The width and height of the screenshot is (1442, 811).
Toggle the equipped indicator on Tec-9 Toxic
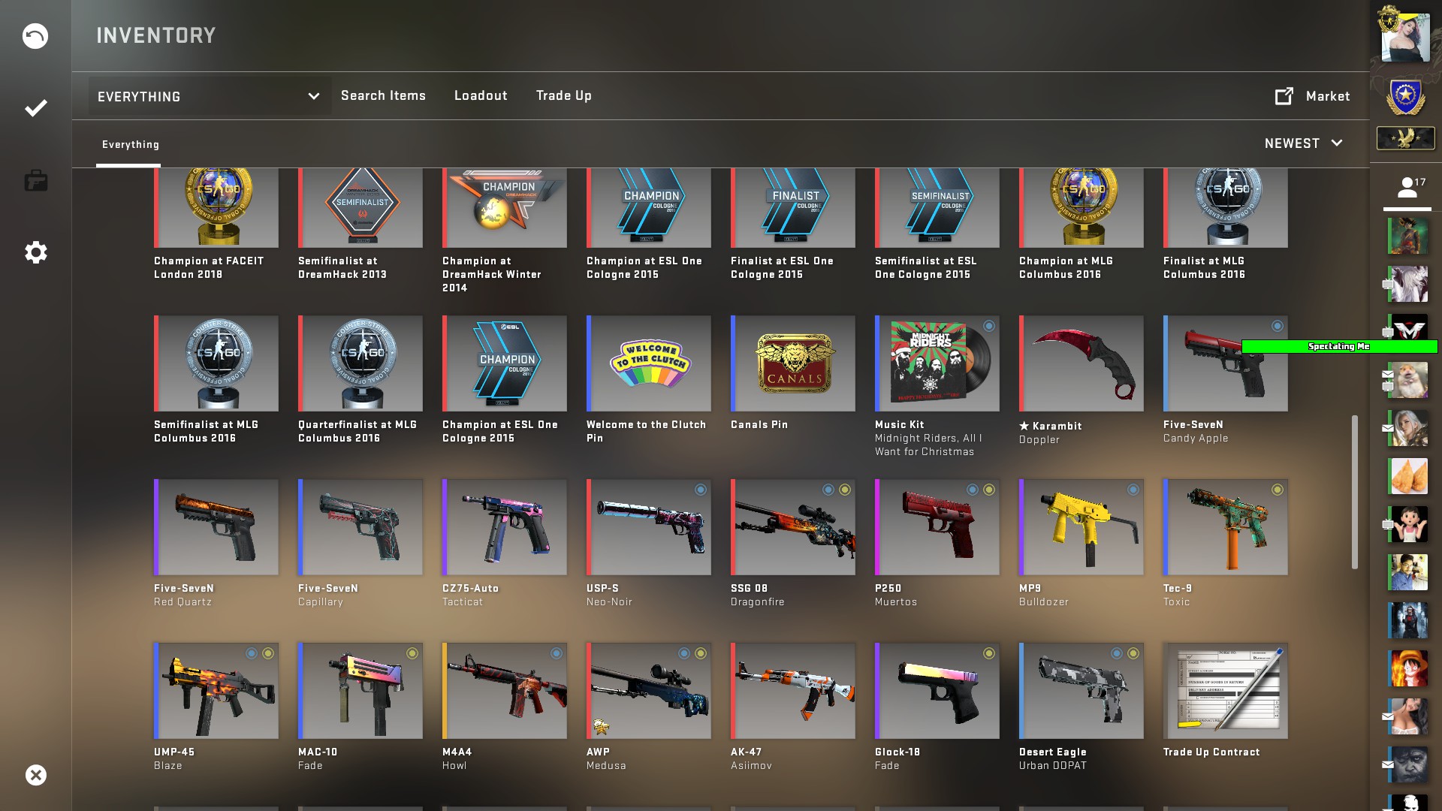1278,490
